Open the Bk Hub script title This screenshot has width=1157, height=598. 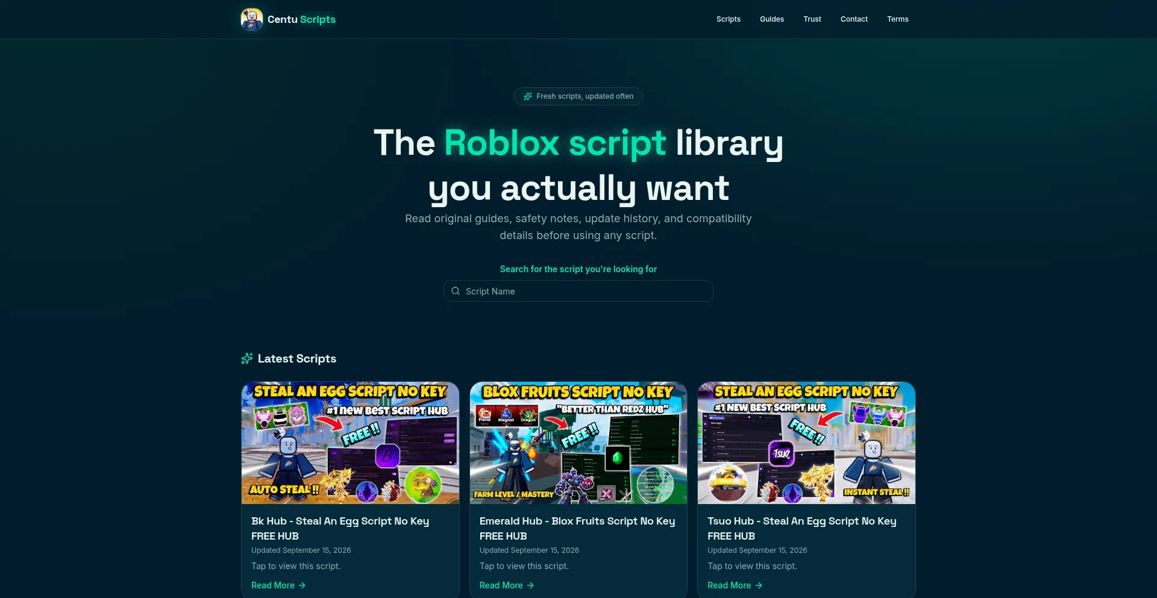coord(340,528)
